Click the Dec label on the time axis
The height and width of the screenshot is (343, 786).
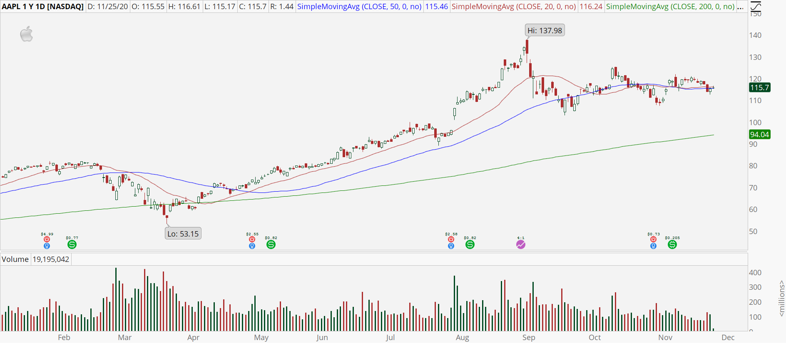(x=728, y=338)
